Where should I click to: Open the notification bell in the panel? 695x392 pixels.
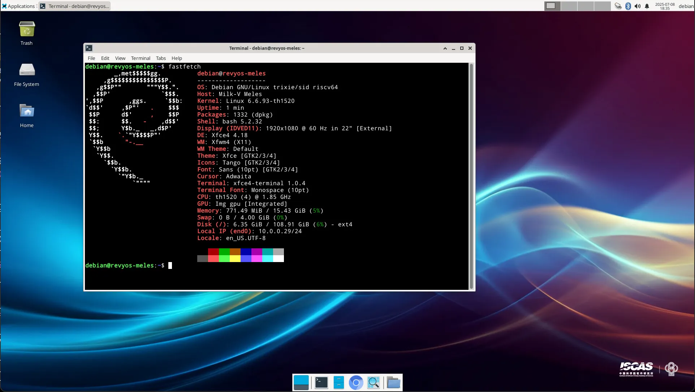(647, 6)
